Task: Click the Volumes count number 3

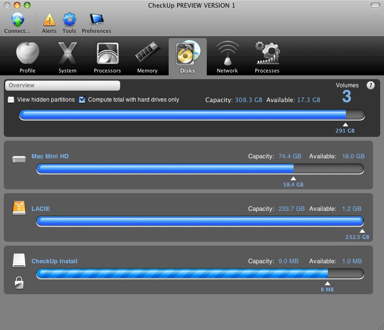Action: (x=346, y=96)
